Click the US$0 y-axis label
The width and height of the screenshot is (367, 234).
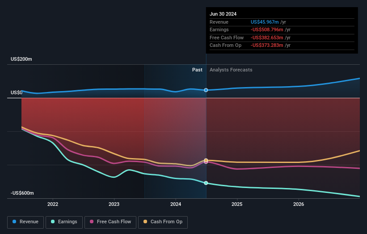click(17, 92)
